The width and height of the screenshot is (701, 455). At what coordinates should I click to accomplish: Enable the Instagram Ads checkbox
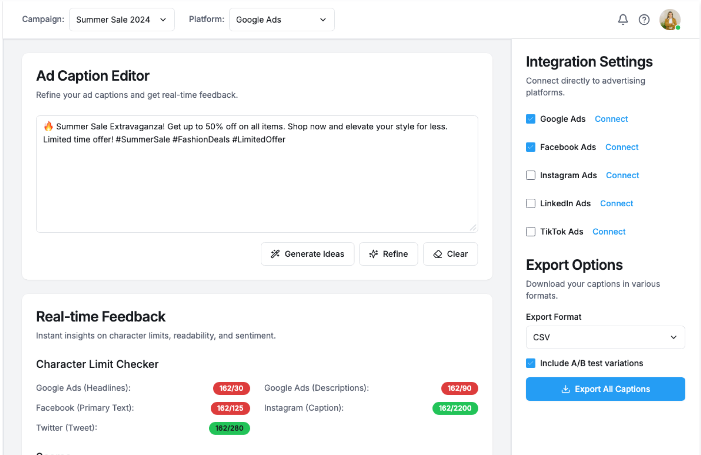point(530,175)
